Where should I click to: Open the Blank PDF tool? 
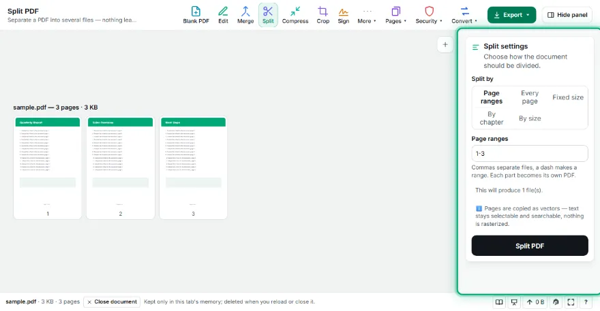[x=196, y=15]
